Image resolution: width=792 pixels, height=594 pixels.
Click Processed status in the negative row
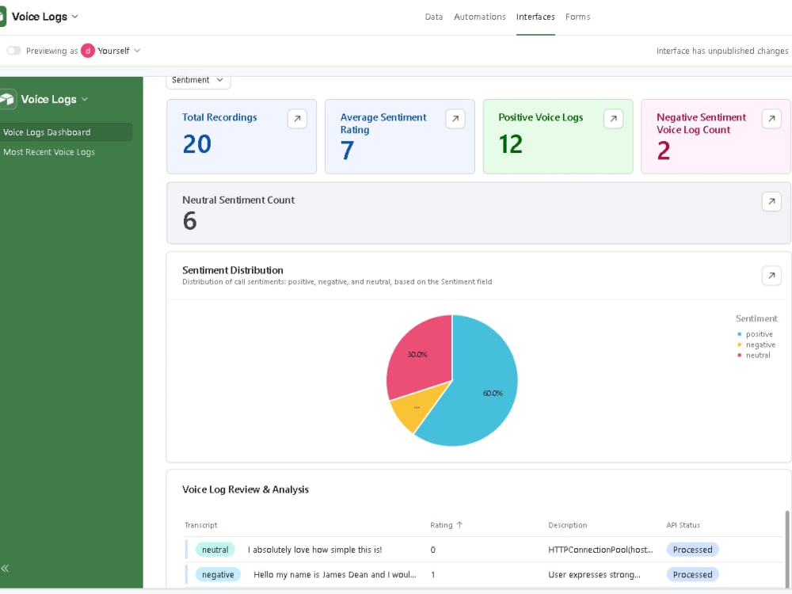click(692, 574)
